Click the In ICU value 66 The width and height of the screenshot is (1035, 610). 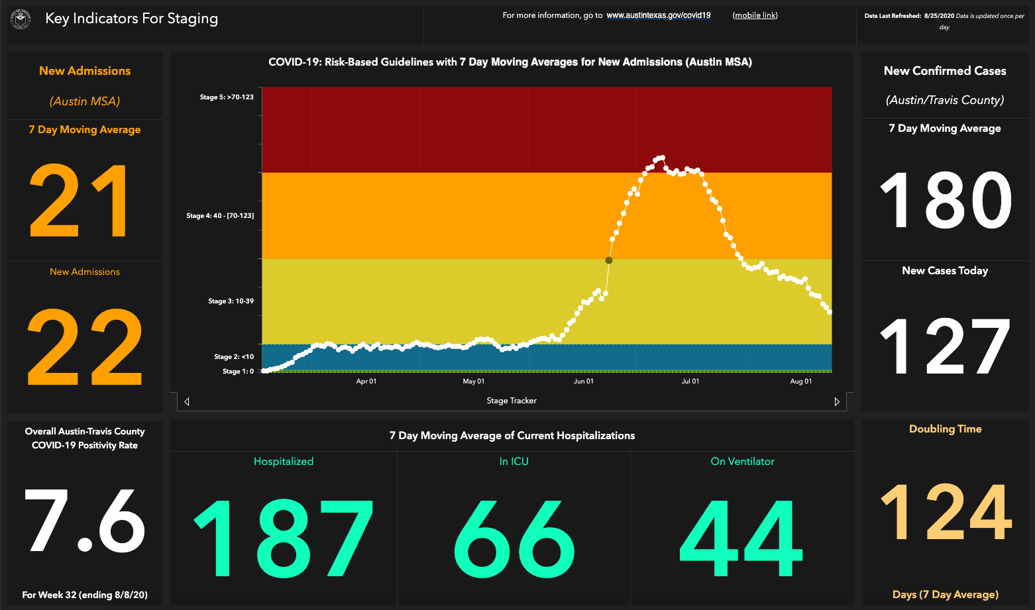click(x=514, y=538)
